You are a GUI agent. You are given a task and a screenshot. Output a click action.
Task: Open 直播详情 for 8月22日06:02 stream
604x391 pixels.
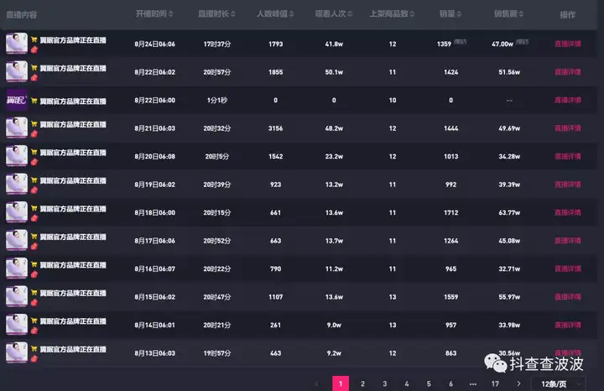click(568, 72)
